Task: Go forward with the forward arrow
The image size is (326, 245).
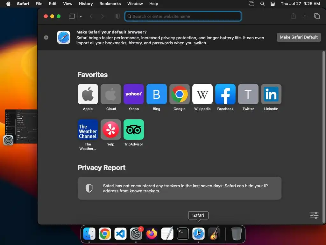Action: (x=102, y=16)
